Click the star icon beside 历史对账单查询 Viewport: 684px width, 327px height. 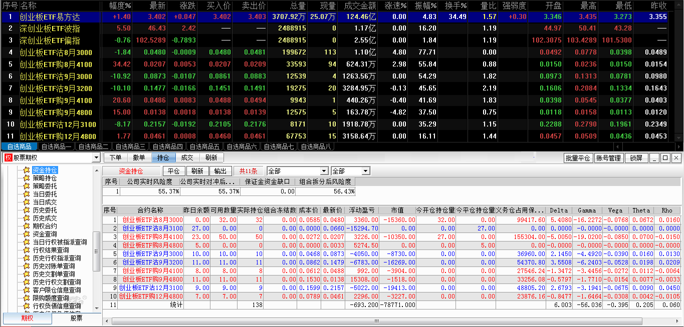[27, 266]
